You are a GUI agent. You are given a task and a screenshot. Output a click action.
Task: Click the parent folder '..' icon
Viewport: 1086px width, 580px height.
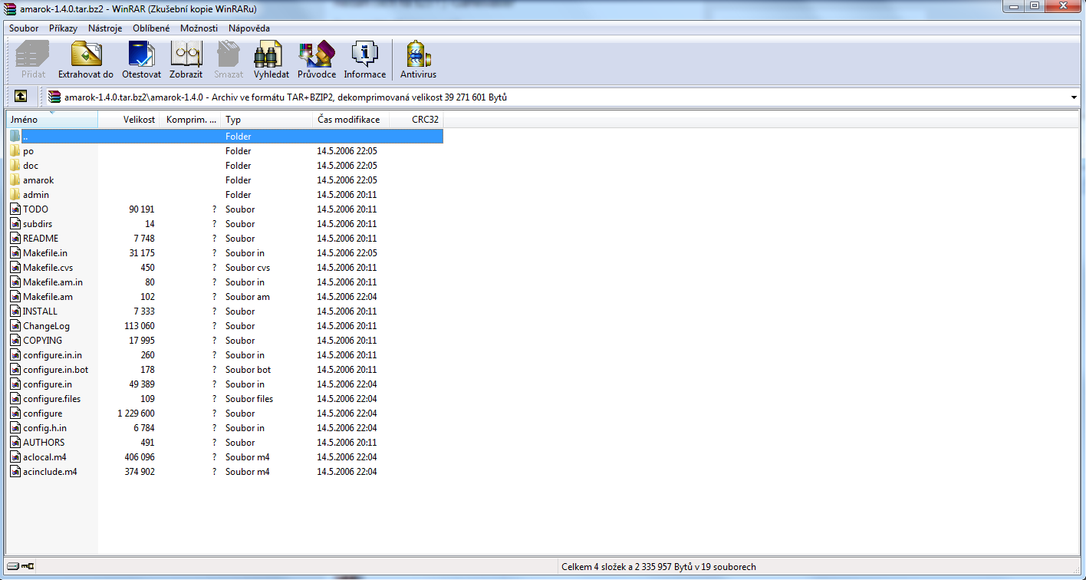coord(15,137)
